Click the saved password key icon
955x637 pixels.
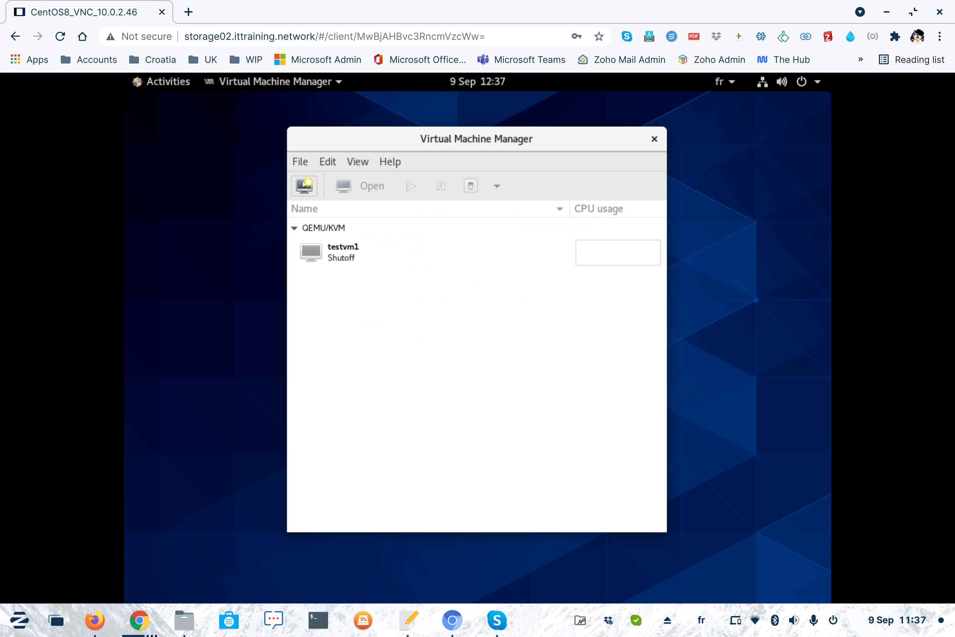click(576, 37)
